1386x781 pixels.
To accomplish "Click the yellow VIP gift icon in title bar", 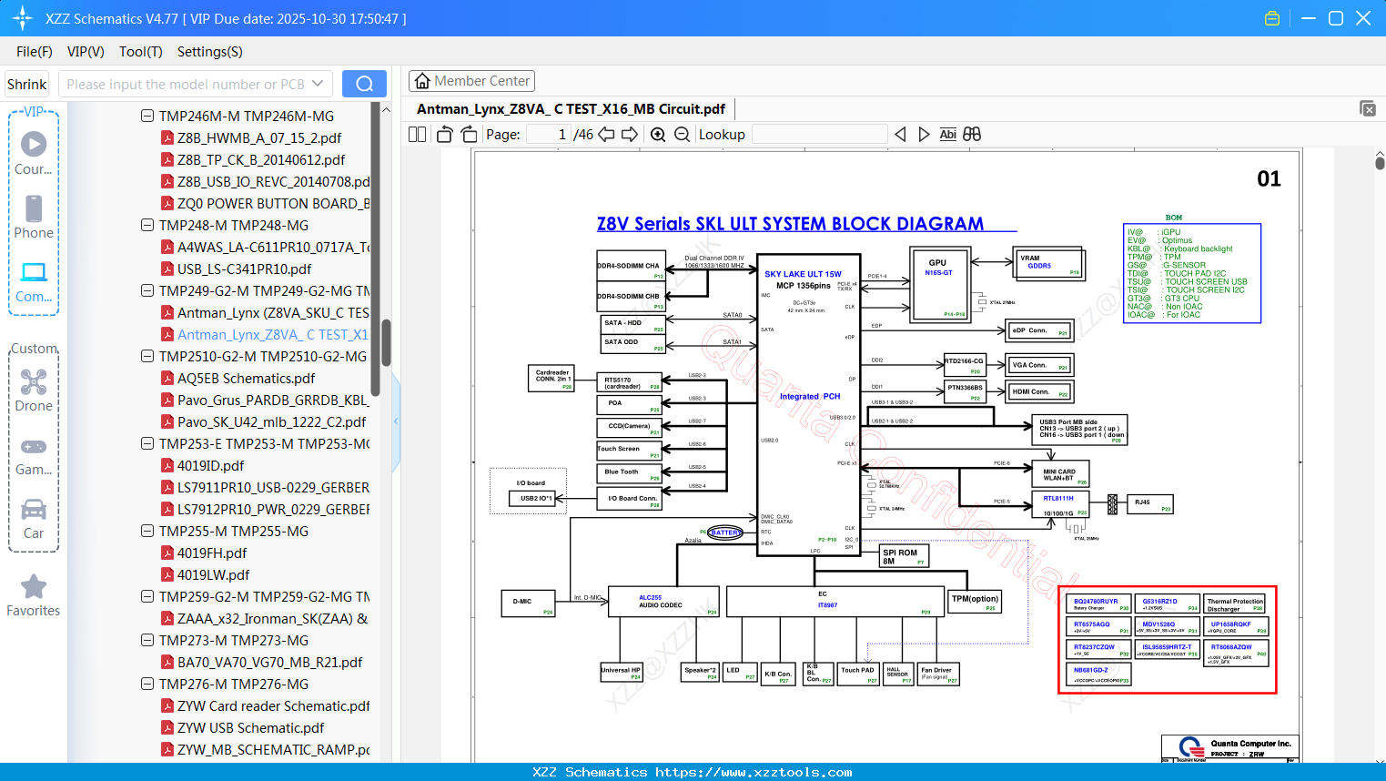I will tap(1272, 18).
